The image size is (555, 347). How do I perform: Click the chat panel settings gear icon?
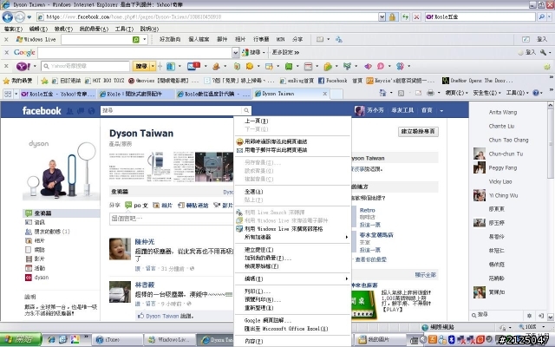click(529, 315)
